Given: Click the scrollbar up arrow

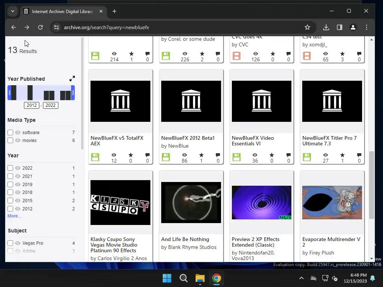Looking at the screenshot, I should [371, 40].
